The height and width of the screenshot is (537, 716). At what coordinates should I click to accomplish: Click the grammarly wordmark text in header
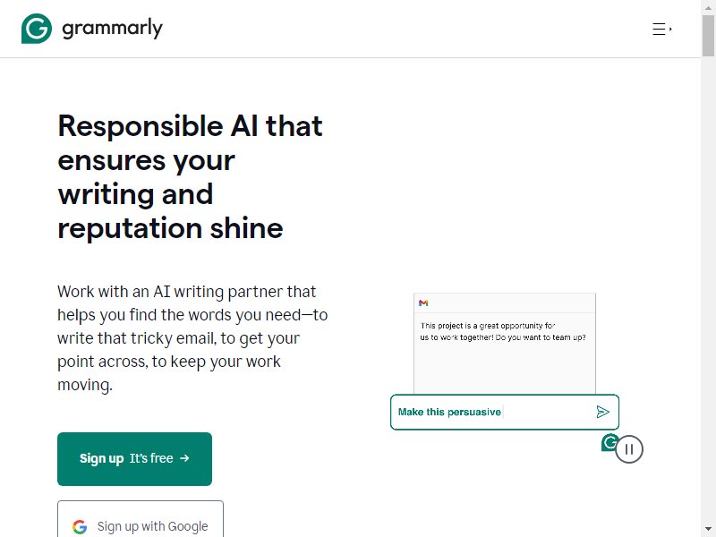click(113, 29)
